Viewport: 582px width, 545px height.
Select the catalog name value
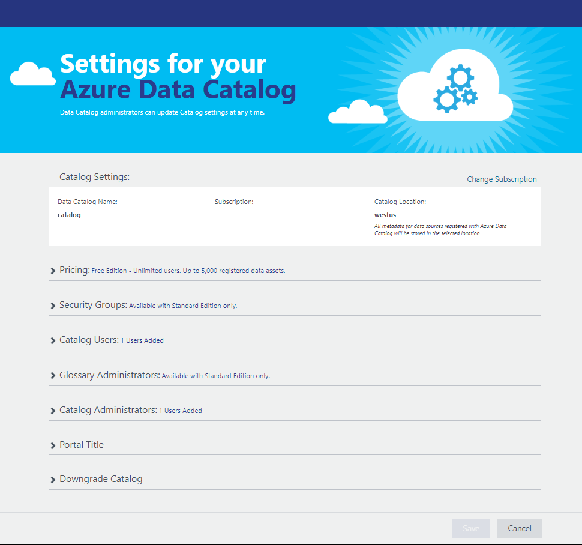coord(68,214)
